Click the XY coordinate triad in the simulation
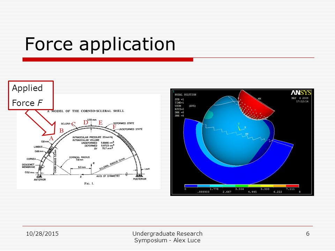335x251 pixels. click(x=241, y=127)
